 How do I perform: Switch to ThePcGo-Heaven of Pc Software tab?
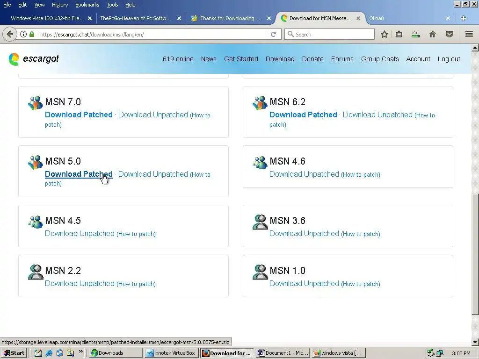tap(135, 18)
